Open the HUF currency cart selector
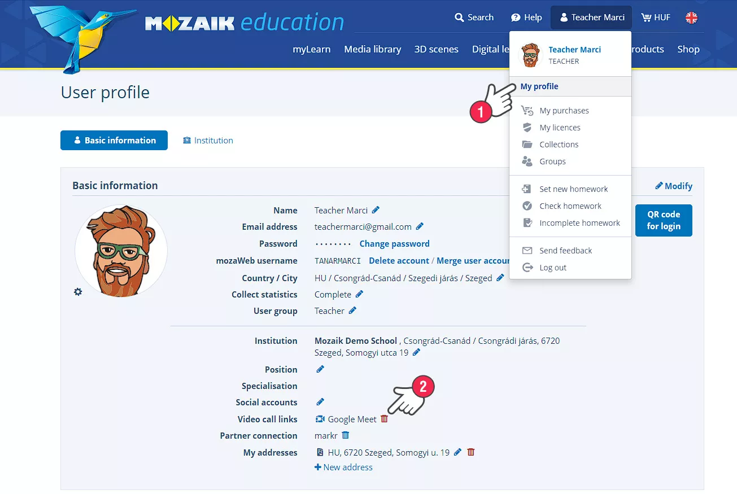The height and width of the screenshot is (494, 737). click(656, 18)
